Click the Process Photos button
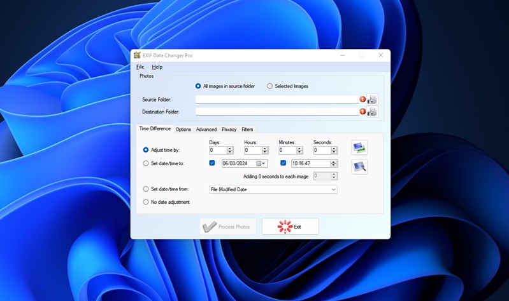Viewport: 509px width, 301px height. click(x=228, y=227)
